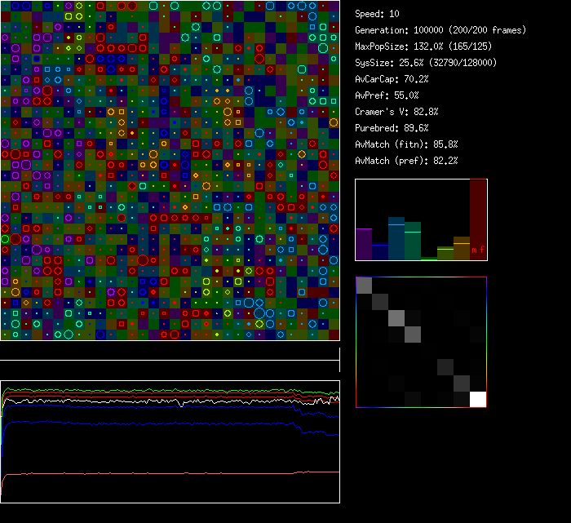Click the Cramer's V readout
This screenshot has height=523, width=571.
(x=397, y=112)
